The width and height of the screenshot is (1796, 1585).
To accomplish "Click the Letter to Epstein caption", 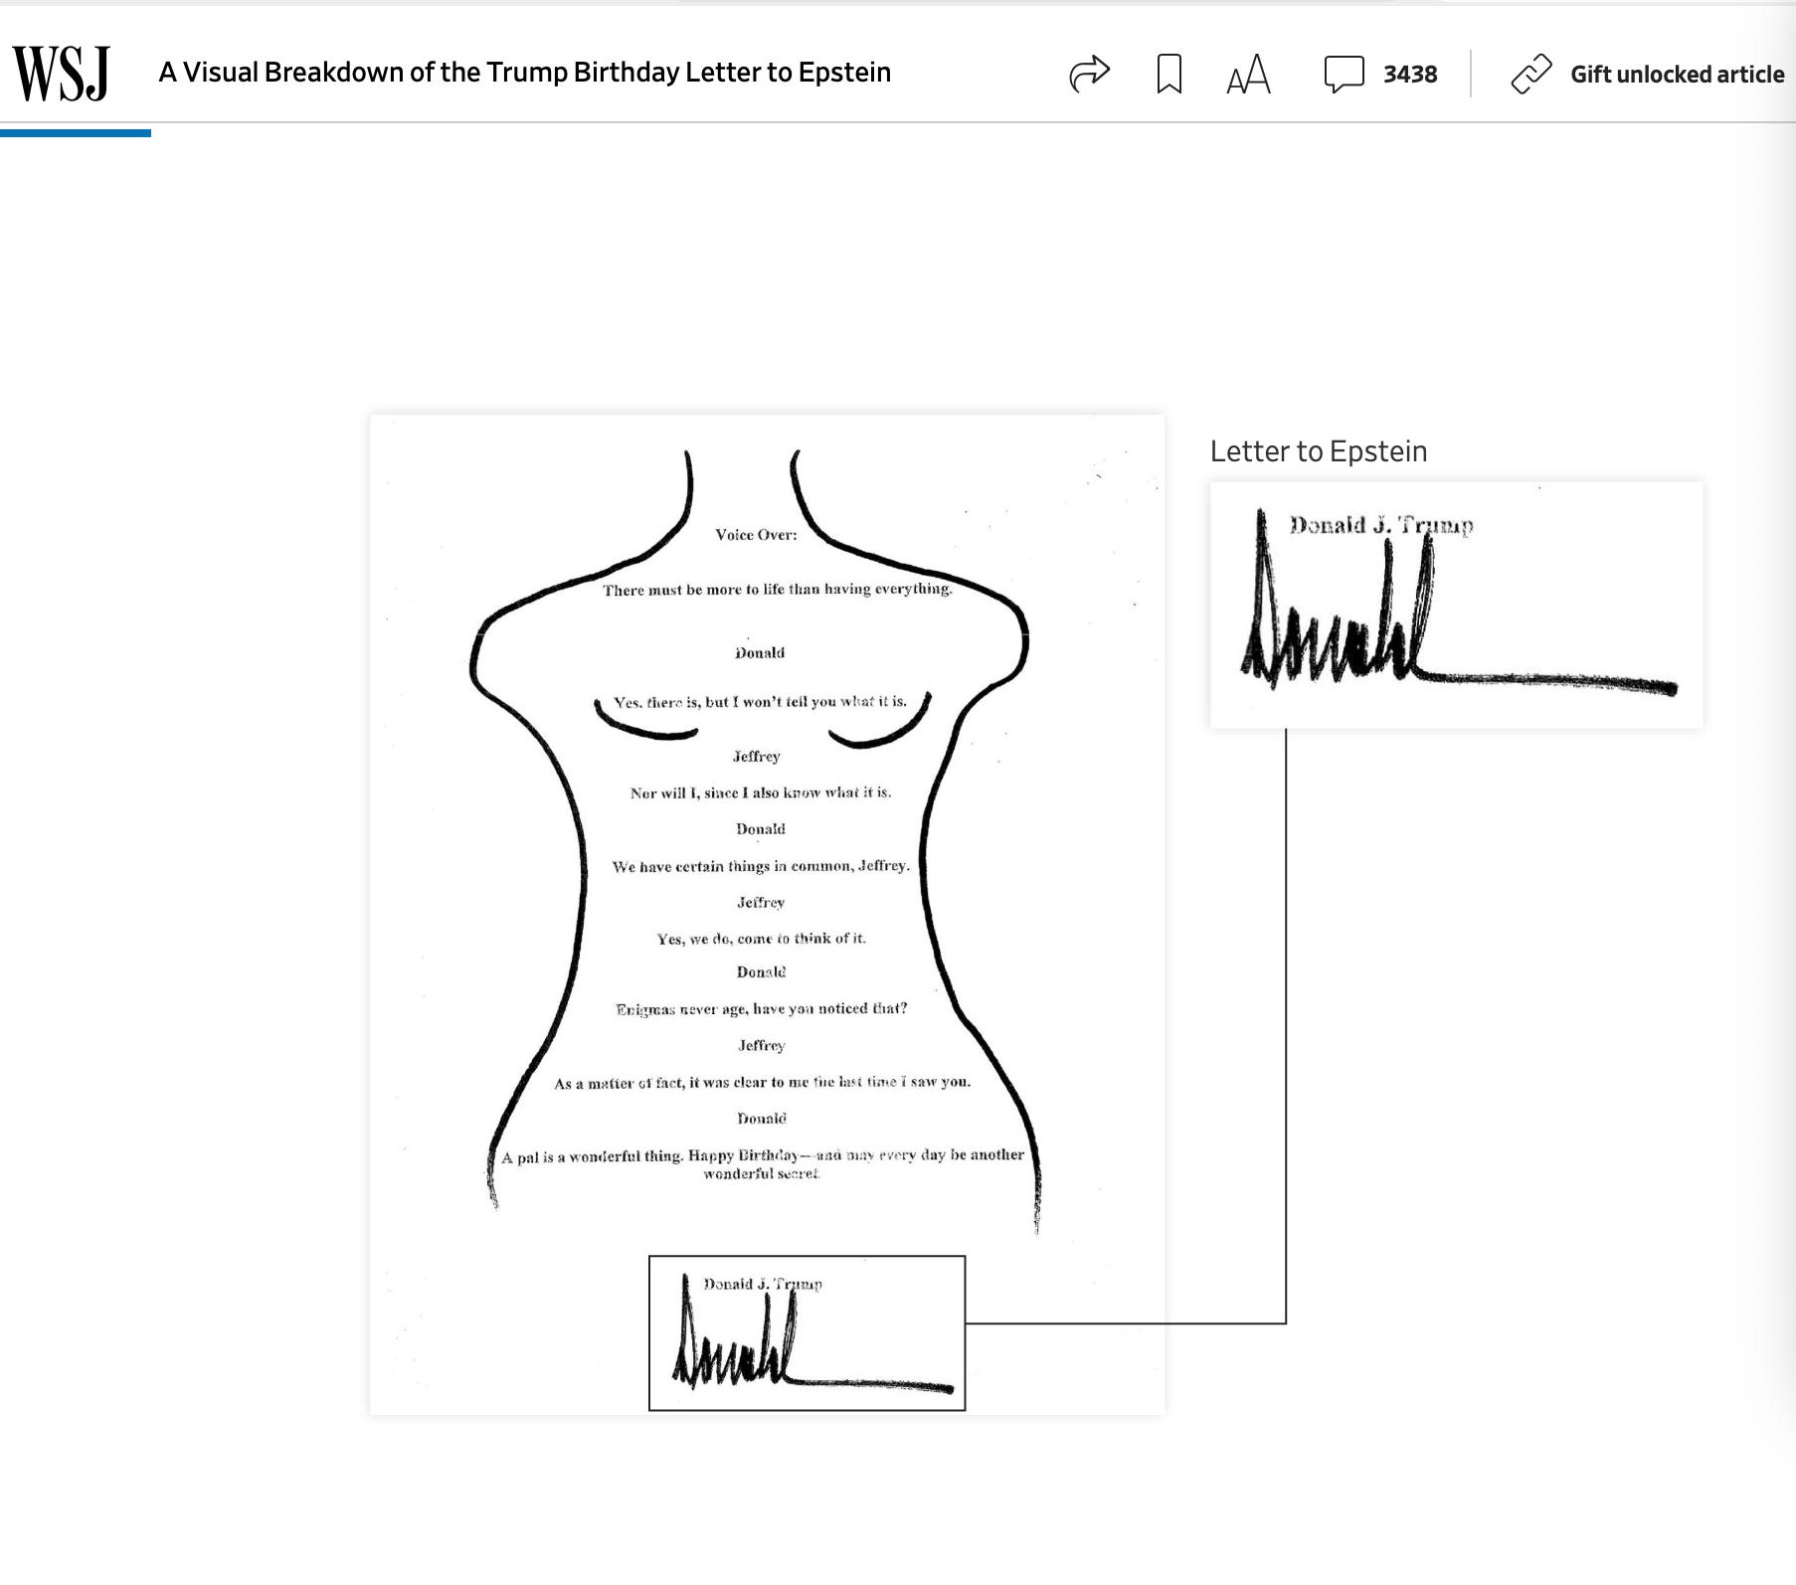I will tap(1318, 451).
